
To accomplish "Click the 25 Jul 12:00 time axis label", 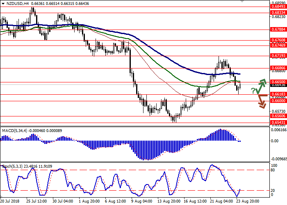I will (x=35, y=201).
